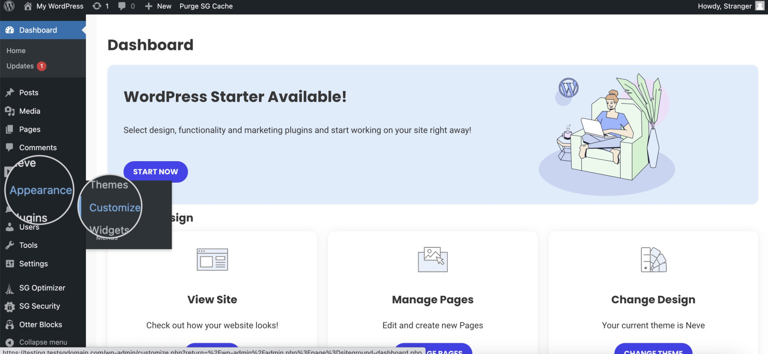
Task: Click the WordPress logo in the banner illustration
Action: [x=568, y=88]
